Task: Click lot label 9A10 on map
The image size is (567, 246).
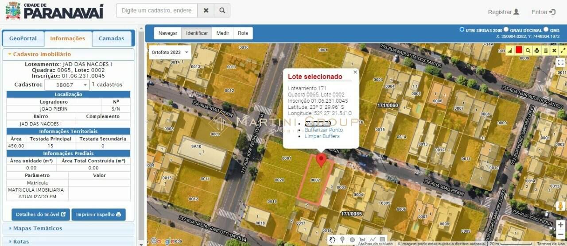Action: coord(196,146)
